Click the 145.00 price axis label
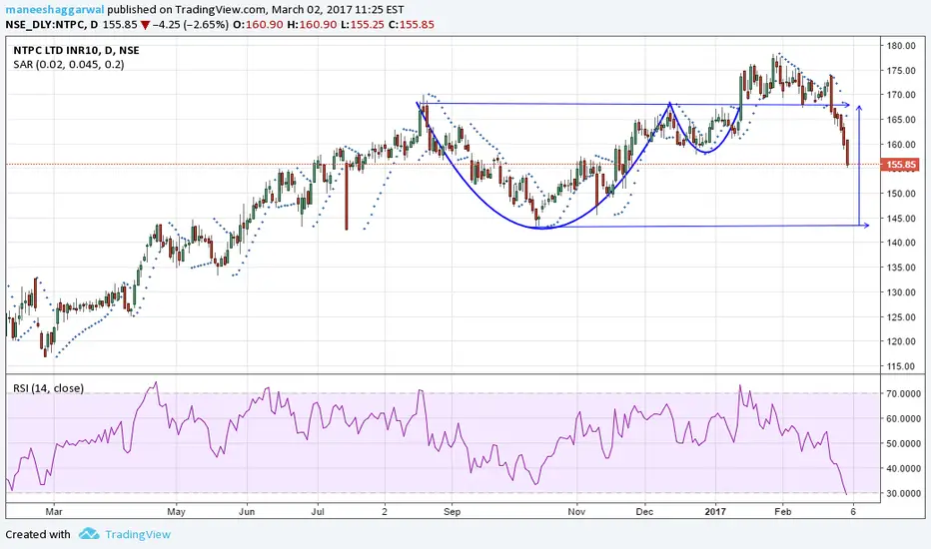 [x=901, y=219]
